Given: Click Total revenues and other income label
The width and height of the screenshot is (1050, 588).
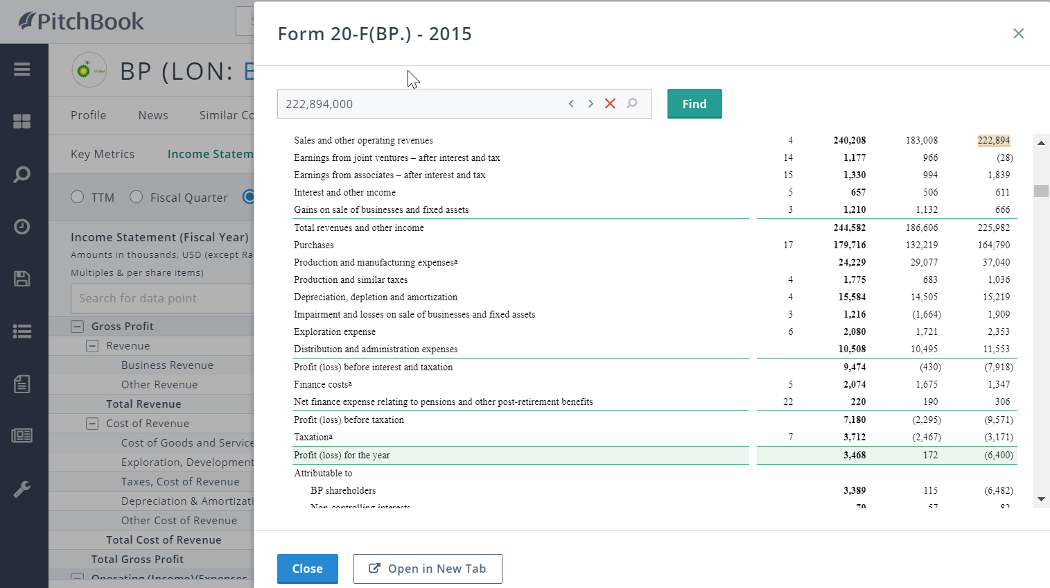Looking at the screenshot, I should point(358,227).
